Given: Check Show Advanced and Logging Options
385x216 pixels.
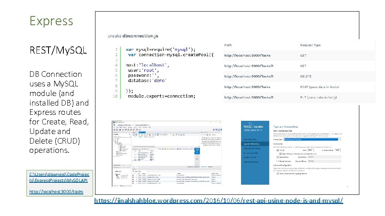Looking at the screenshot, I should click(x=278, y=174).
